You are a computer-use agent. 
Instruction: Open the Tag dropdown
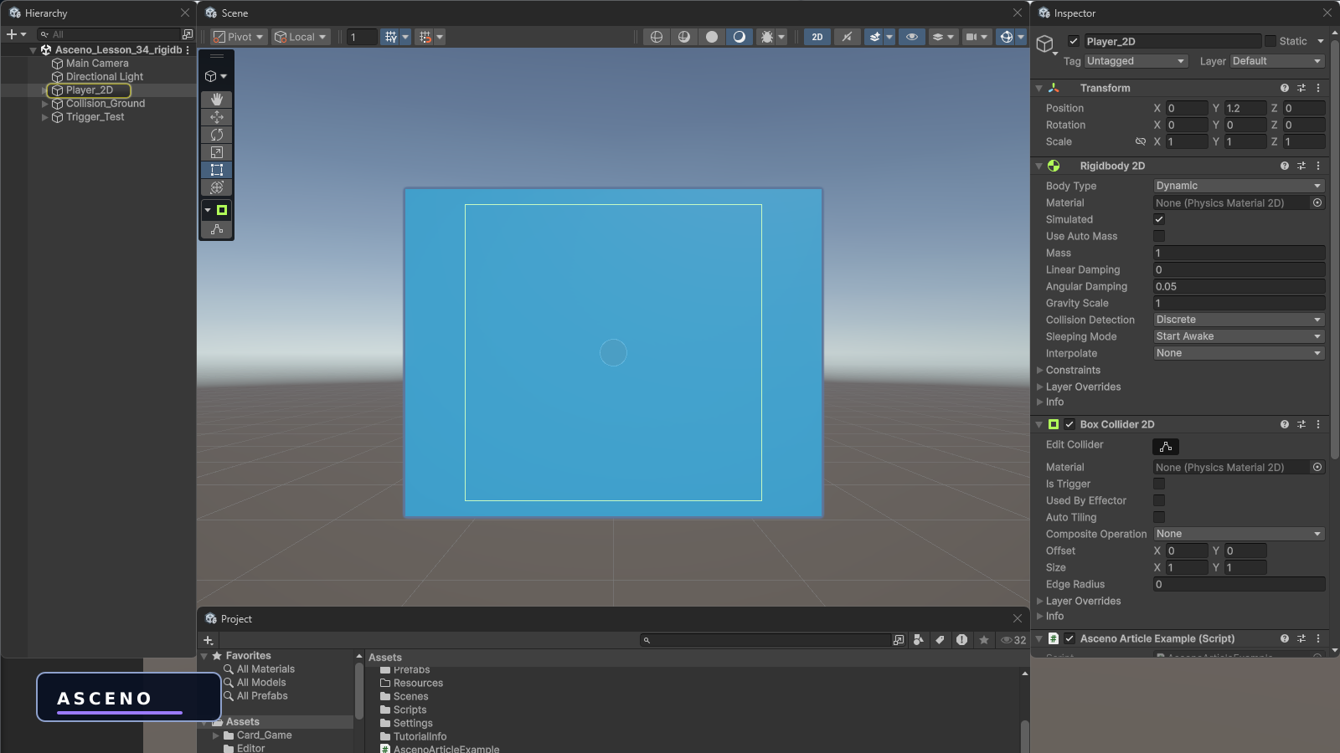(x=1136, y=61)
